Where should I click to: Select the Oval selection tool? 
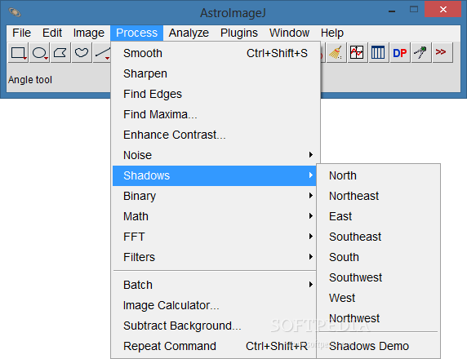40,53
